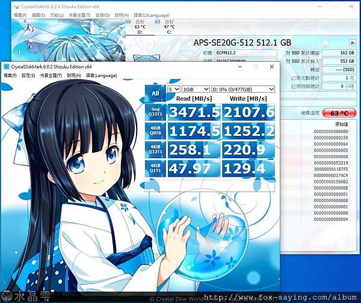Viewport: 361px width, 303px height.
Task: Open the test count dropdown showing 5
Action: [174, 89]
